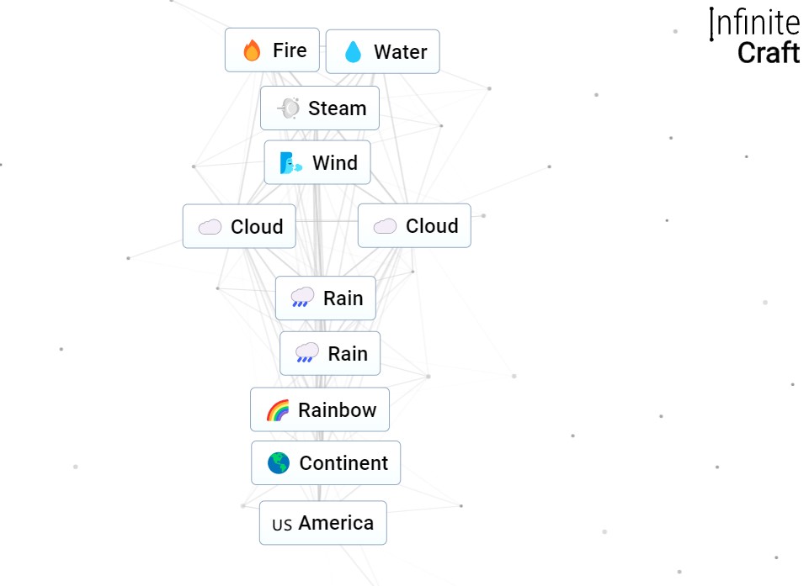The height and width of the screenshot is (586, 809).
Task: Click the blowing face icon on Wind
Action: [x=291, y=163]
